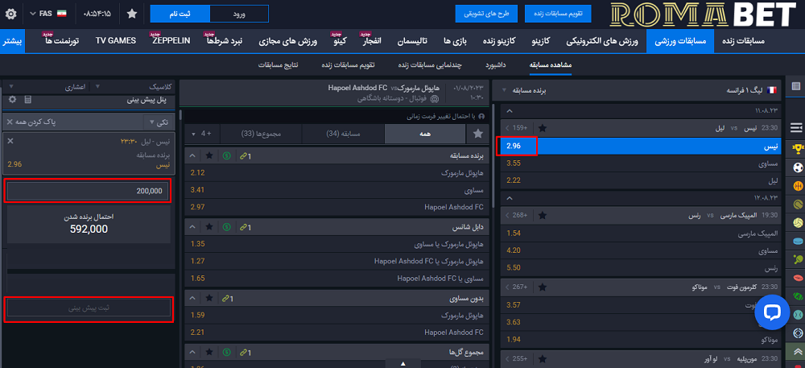
Task: Favorite the مون‌پلیه vs لو آور match star
Action: 542,359
